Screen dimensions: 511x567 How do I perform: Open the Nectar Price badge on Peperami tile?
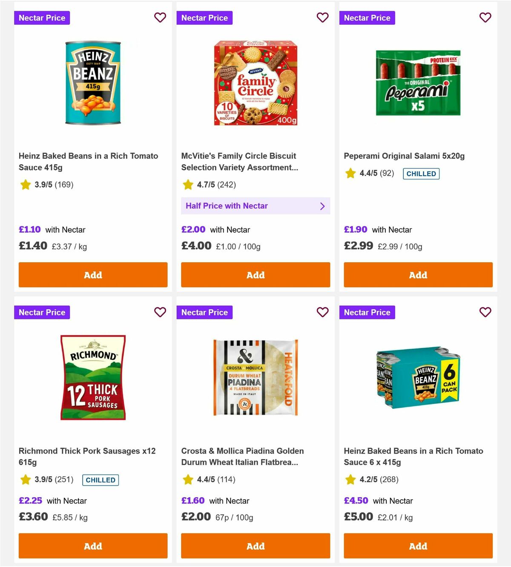tap(367, 17)
